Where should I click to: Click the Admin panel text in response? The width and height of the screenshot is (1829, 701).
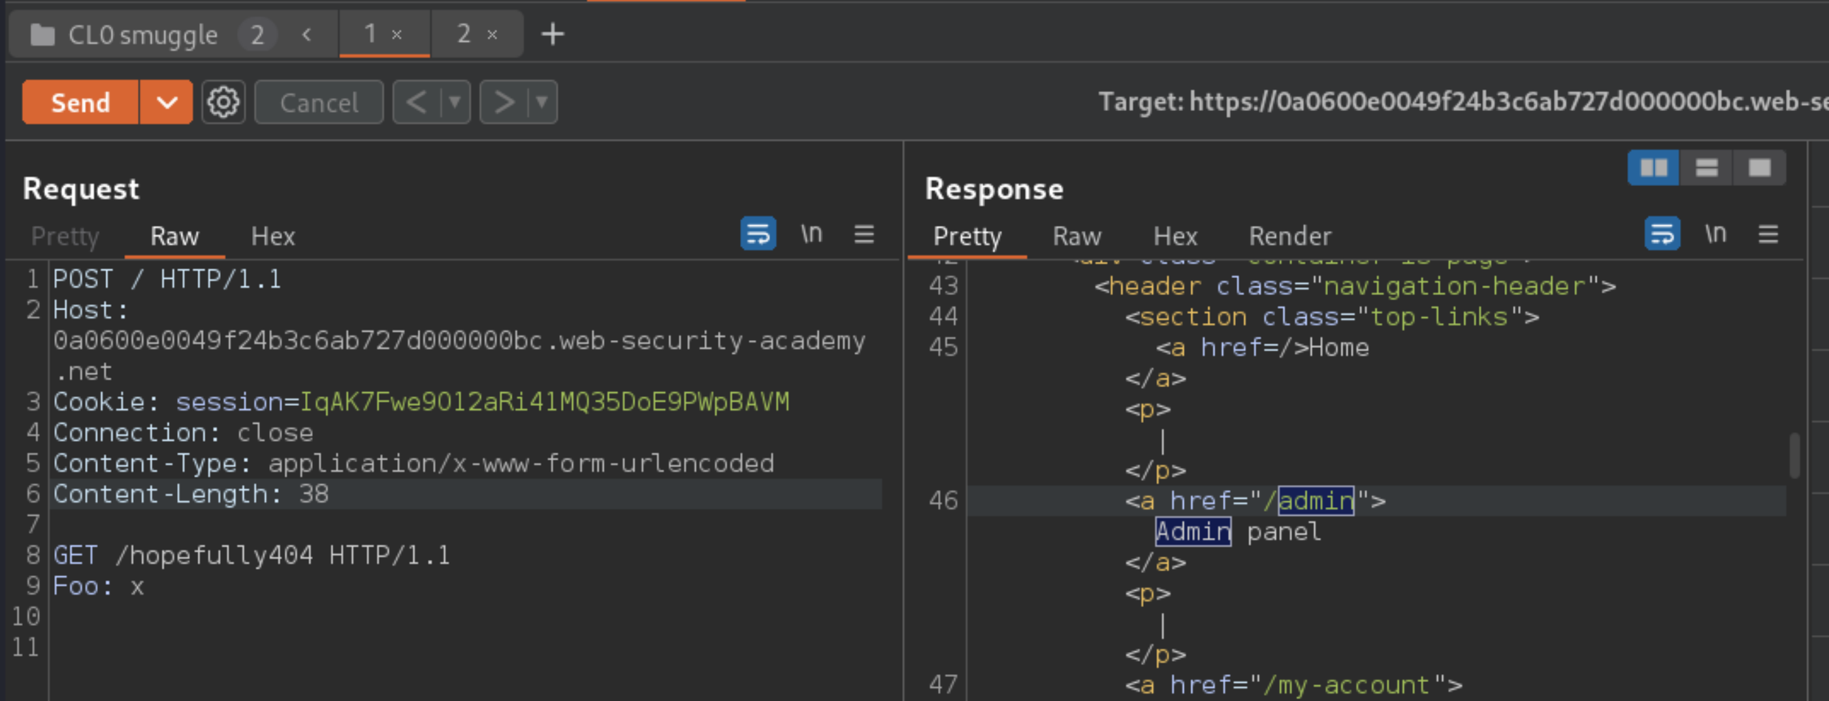(x=1238, y=531)
